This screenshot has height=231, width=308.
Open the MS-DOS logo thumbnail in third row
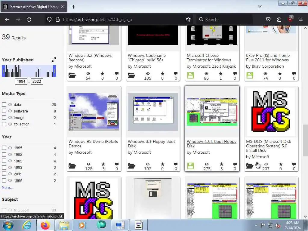coord(94,199)
